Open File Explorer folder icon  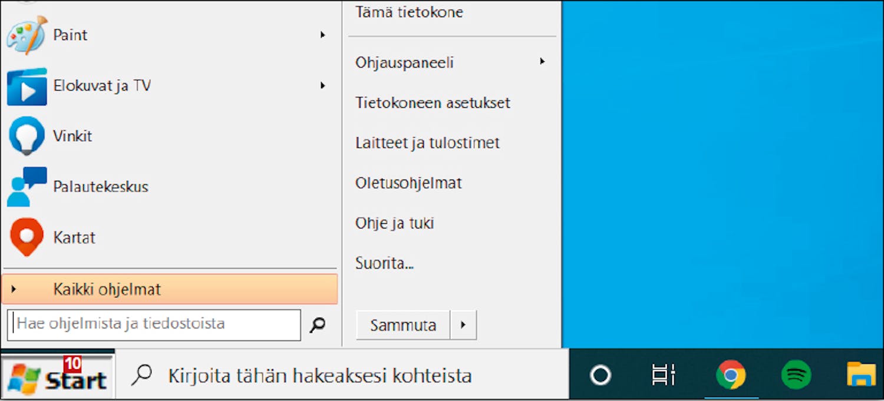[x=861, y=375]
